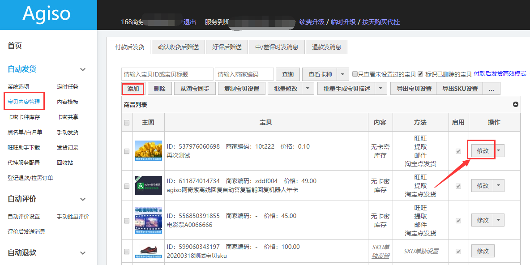Click 导出SKU设置 button
This screenshot has height=265, width=530.
[460, 89]
